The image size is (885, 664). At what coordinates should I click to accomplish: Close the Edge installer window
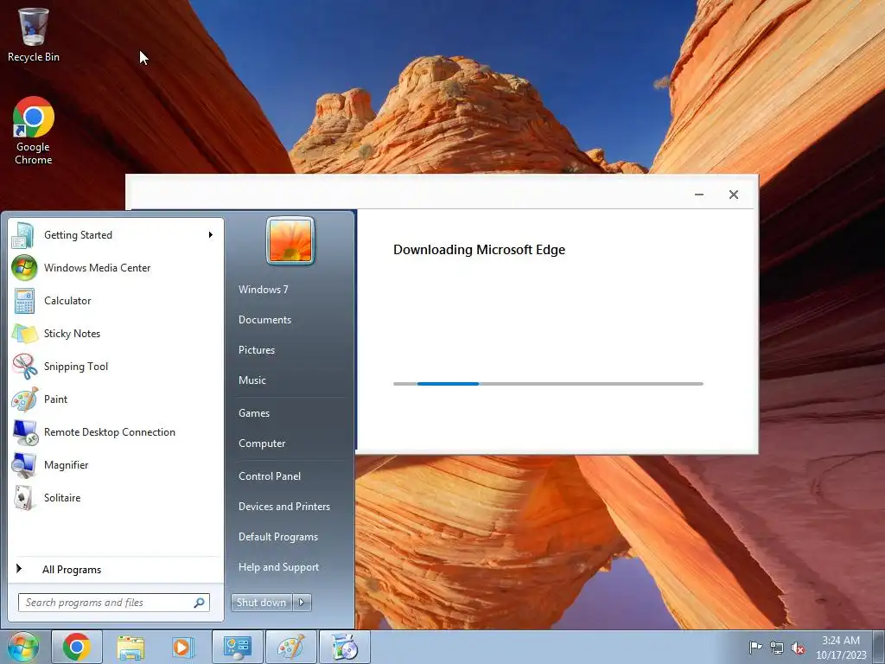pos(734,195)
